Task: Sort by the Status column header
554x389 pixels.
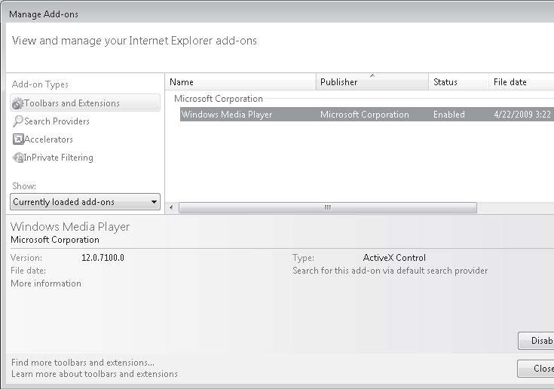Action: (x=458, y=82)
